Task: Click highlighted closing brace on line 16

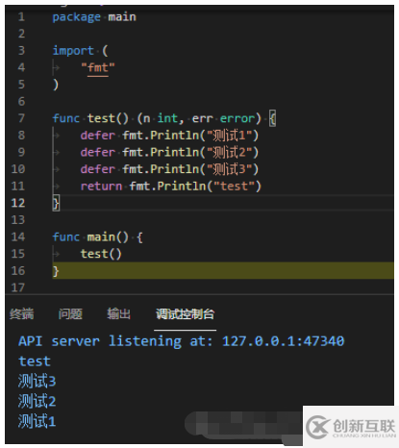Action: click(56, 271)
